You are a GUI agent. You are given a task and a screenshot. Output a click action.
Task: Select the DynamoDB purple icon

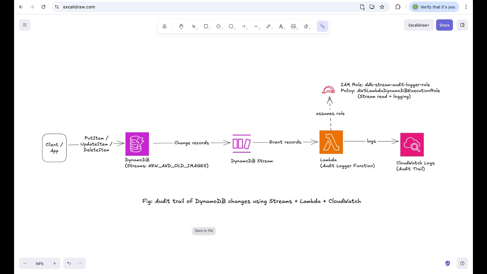pos(137,144)
